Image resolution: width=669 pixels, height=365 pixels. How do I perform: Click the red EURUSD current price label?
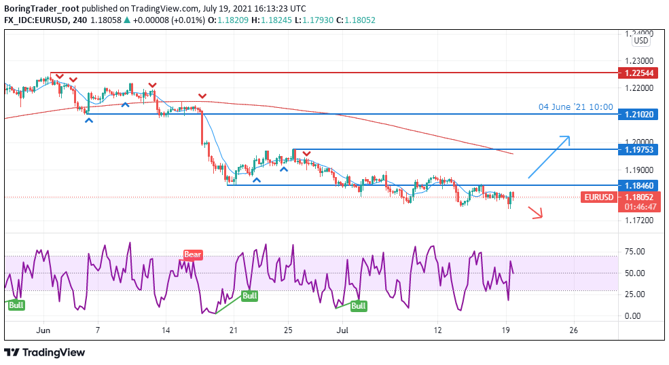coord(598,197)
